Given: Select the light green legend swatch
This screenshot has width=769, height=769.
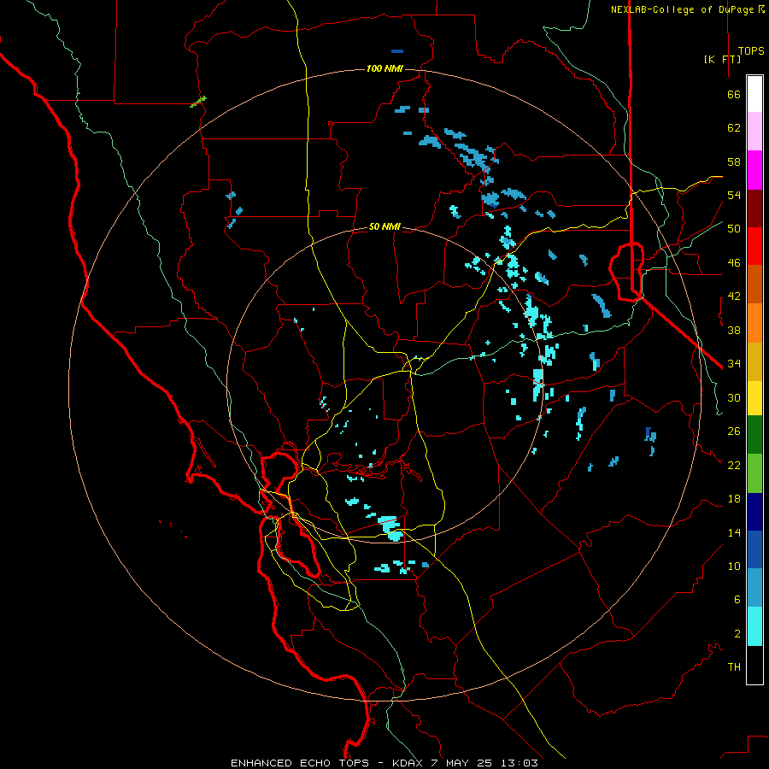Looking at the screenshot, I should [754, 473].
